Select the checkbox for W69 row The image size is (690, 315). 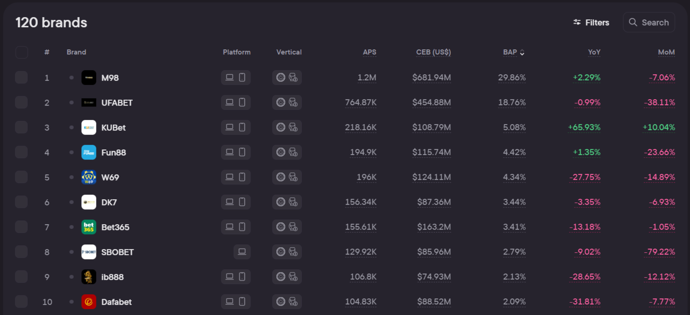[x=22, y=177]
